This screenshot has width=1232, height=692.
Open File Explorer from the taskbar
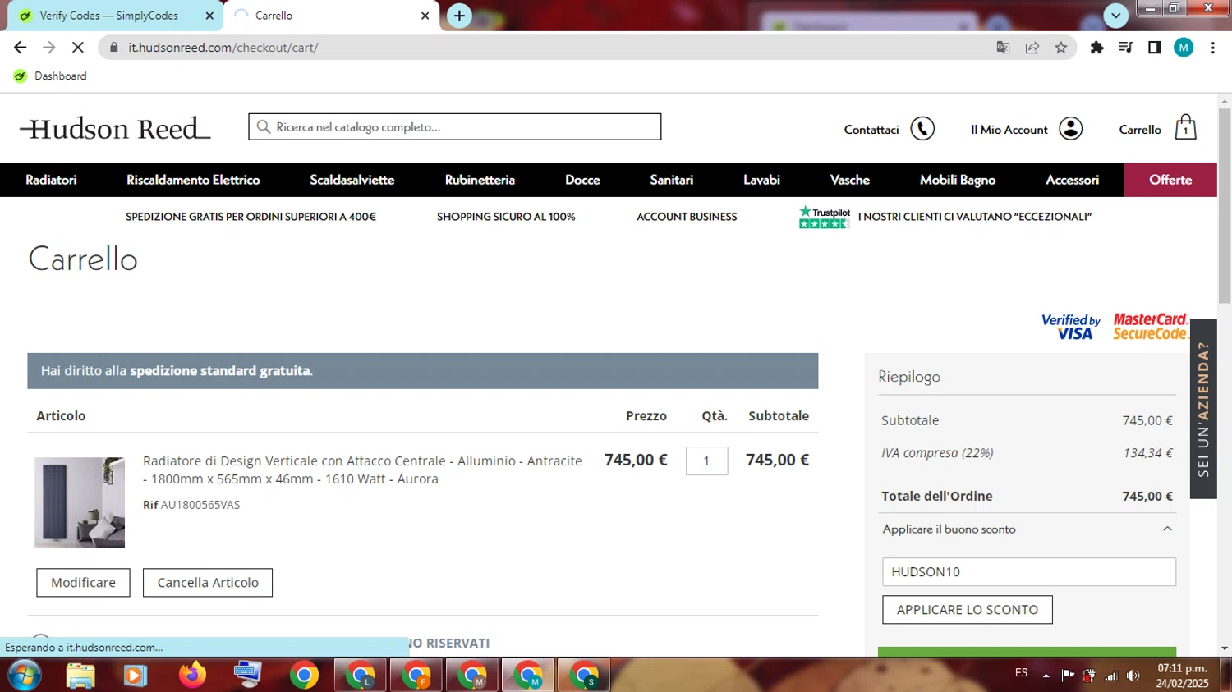coord(80,676)
